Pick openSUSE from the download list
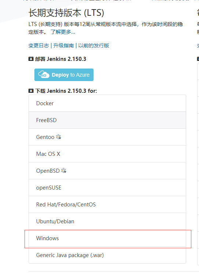The image size is (199, 275). [107, 188]
